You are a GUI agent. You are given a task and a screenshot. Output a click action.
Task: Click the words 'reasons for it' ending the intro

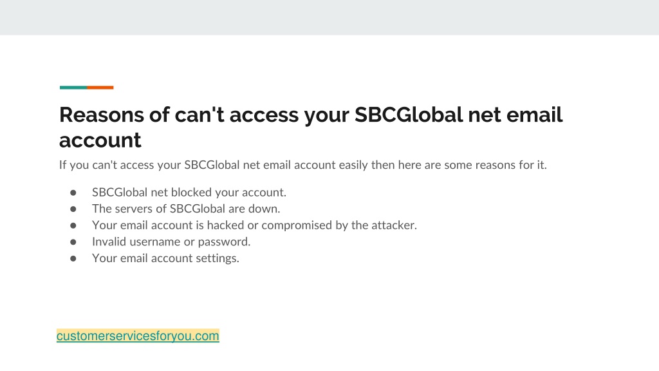(x=511, y=165)
